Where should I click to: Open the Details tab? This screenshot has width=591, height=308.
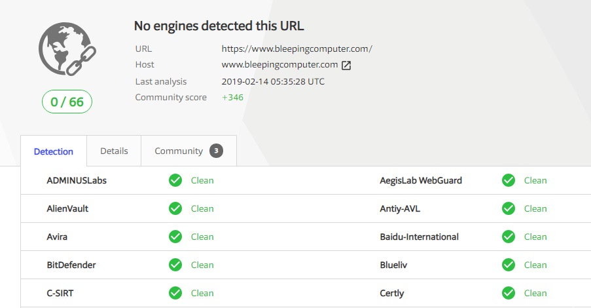[x=114, y=151]
